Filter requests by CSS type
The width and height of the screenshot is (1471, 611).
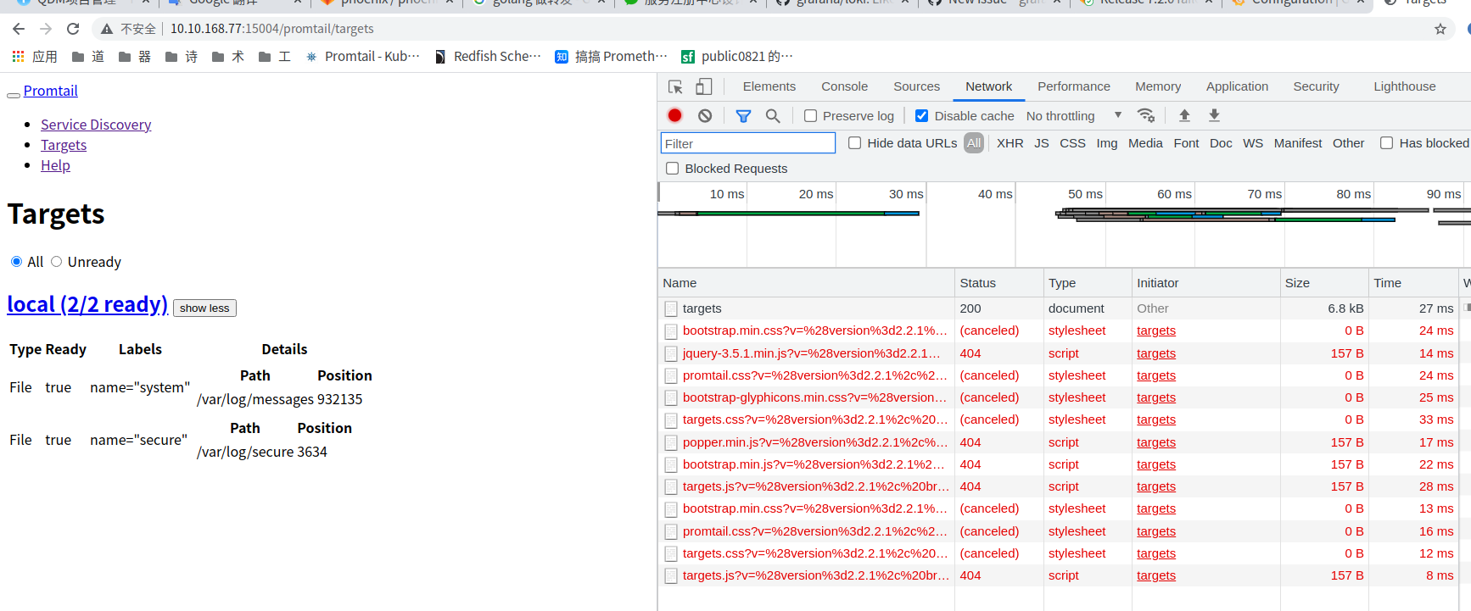pyautogui.click(x=1072, y=143)
